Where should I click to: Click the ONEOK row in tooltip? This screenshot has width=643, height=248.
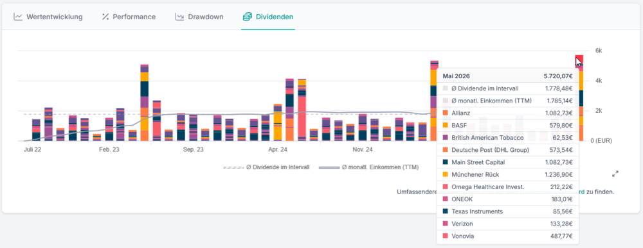click(x=508, y=199)
